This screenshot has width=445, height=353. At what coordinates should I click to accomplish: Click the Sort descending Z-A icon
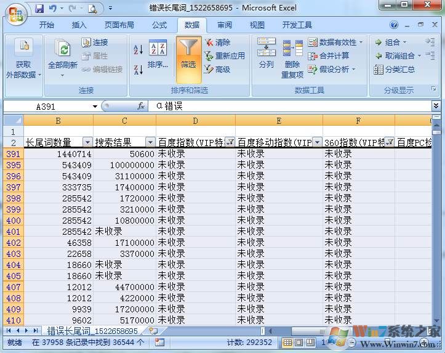coord(138,70)
